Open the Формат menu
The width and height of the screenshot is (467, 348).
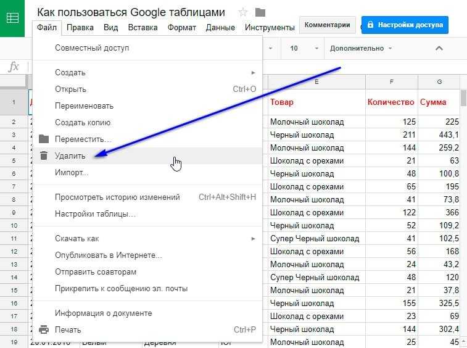tap(181, 27)
